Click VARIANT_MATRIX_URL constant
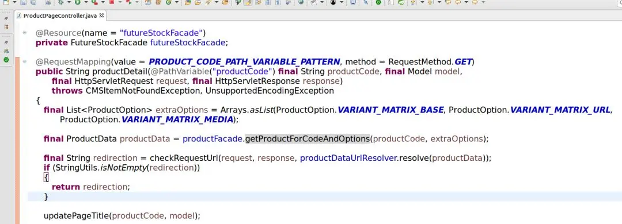 coord(560,110)
